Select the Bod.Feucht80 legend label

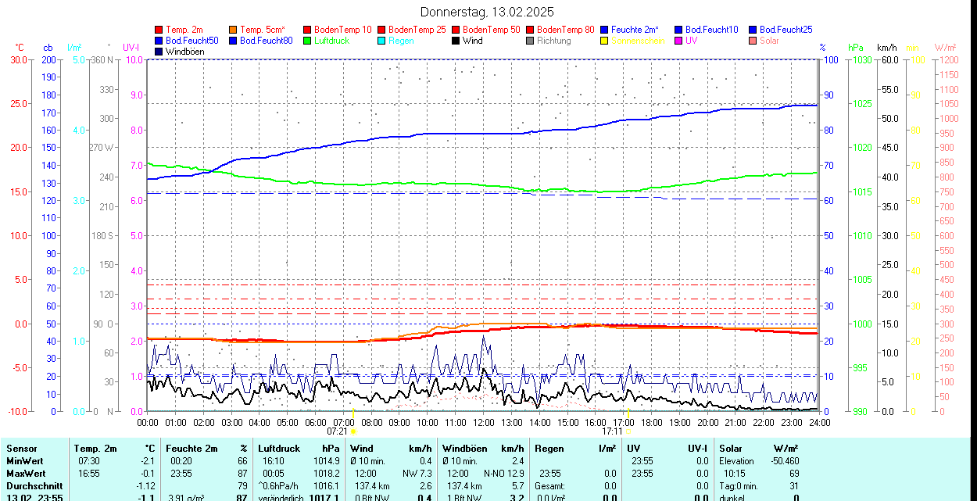click(x=266, y=41)
